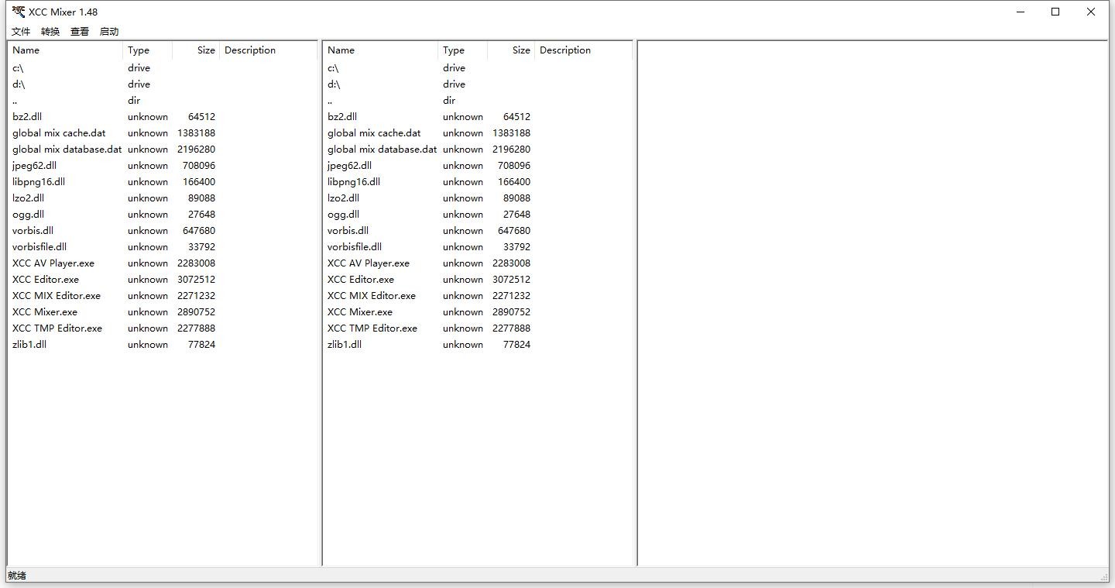Select the '..' parent dir in right pane

pos(330,101)
